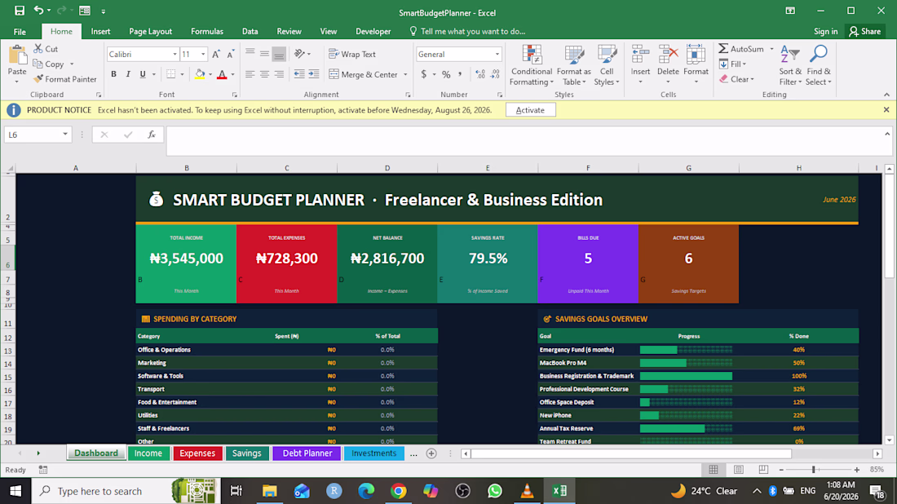Viewport: 897px width, 504px height.
Task: Select the Merge & Center icon
Action: click(x=334, y=74)
